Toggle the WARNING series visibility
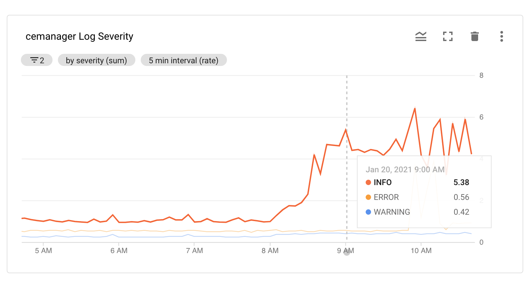 [x=392, y=212]
